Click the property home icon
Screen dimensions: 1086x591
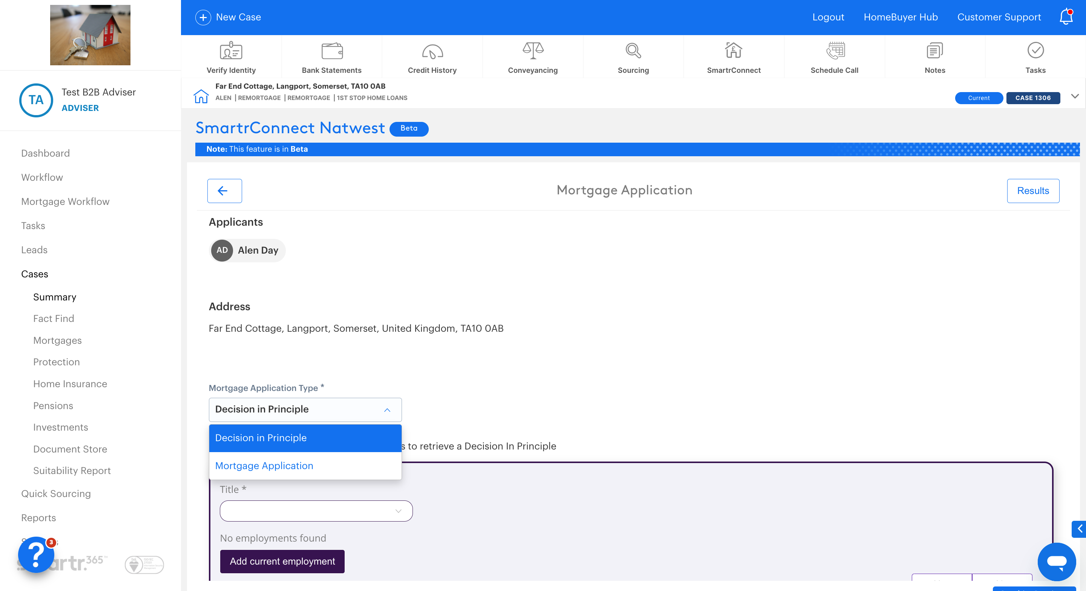201,96
